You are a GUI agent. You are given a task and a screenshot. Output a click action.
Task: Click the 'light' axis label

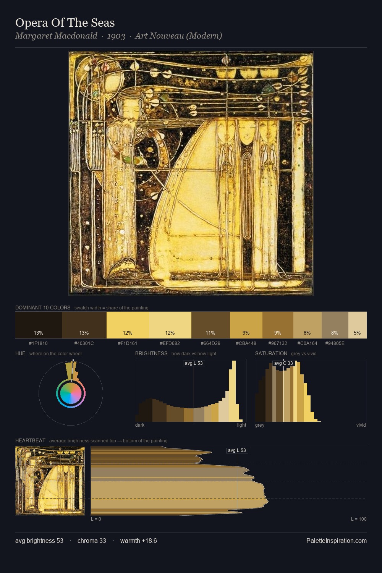(x=241, y=425)
